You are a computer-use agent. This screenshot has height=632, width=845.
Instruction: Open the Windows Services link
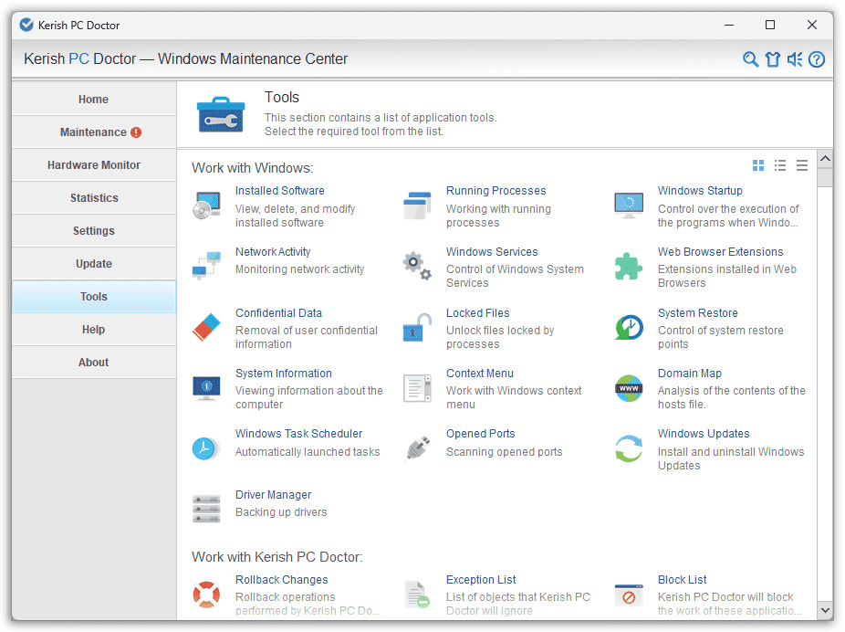pyautogui.click(x=492, y=252)
